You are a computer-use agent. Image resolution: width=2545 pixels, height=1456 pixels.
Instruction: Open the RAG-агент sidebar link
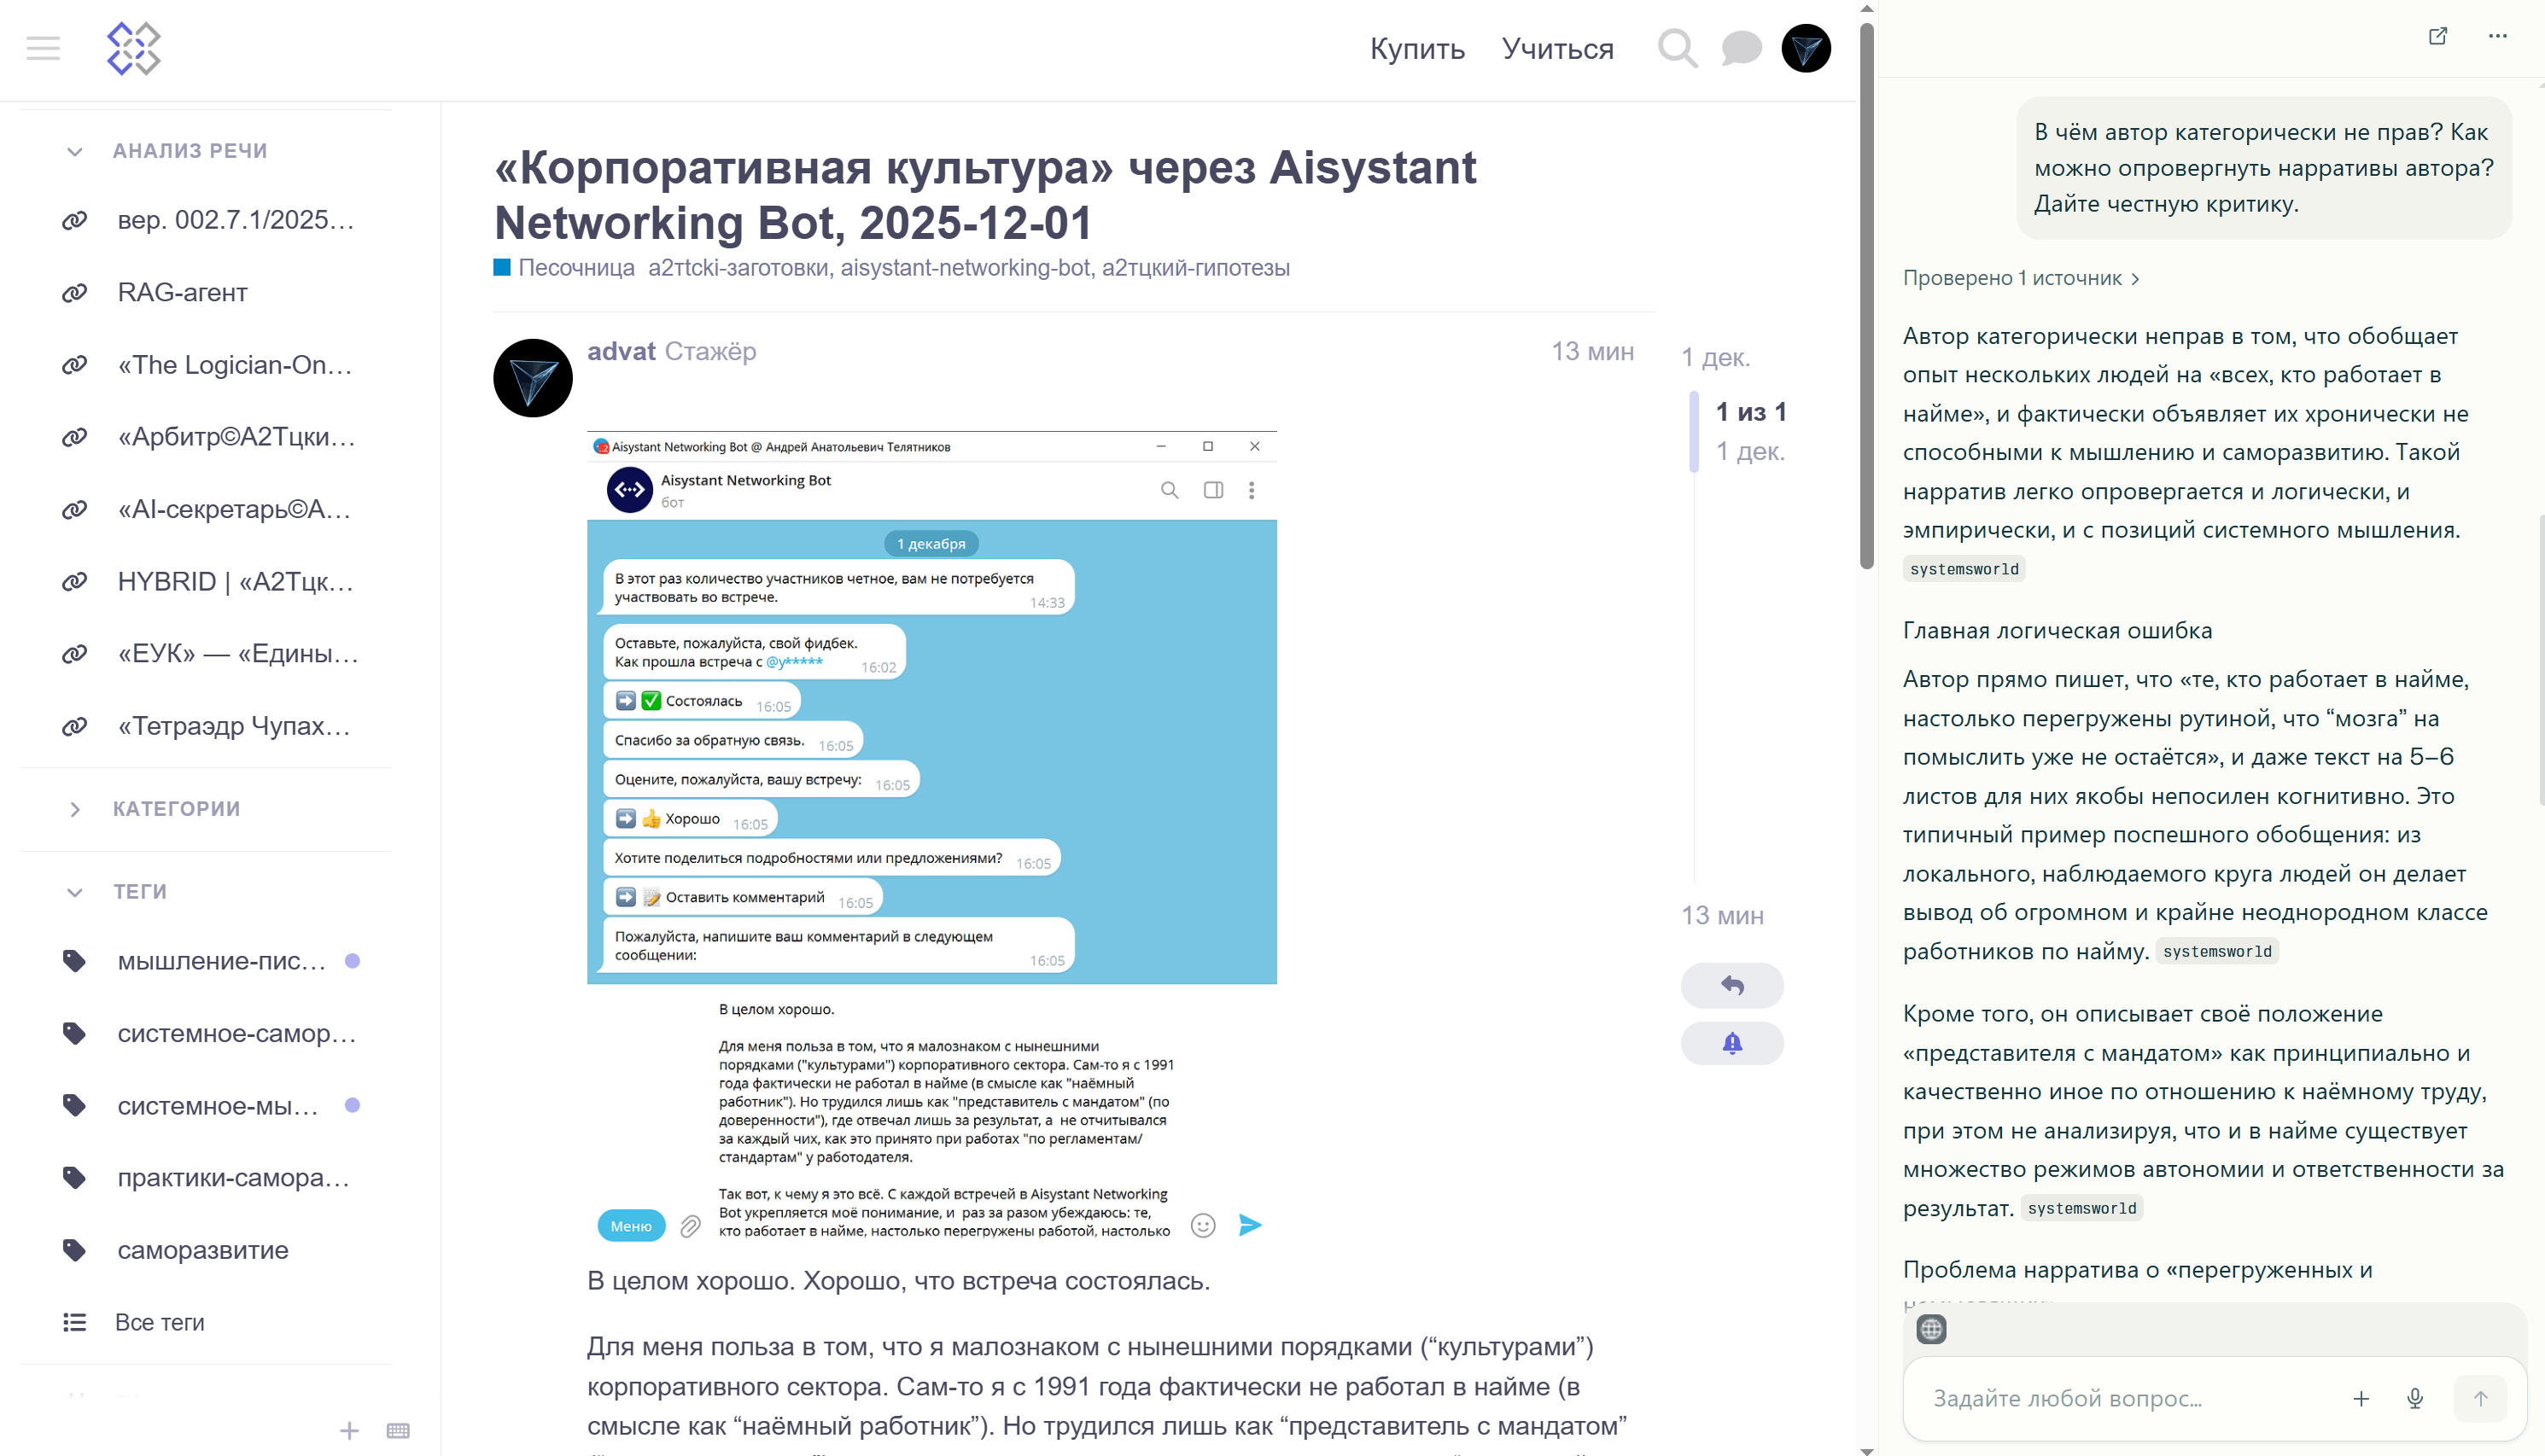182,293
